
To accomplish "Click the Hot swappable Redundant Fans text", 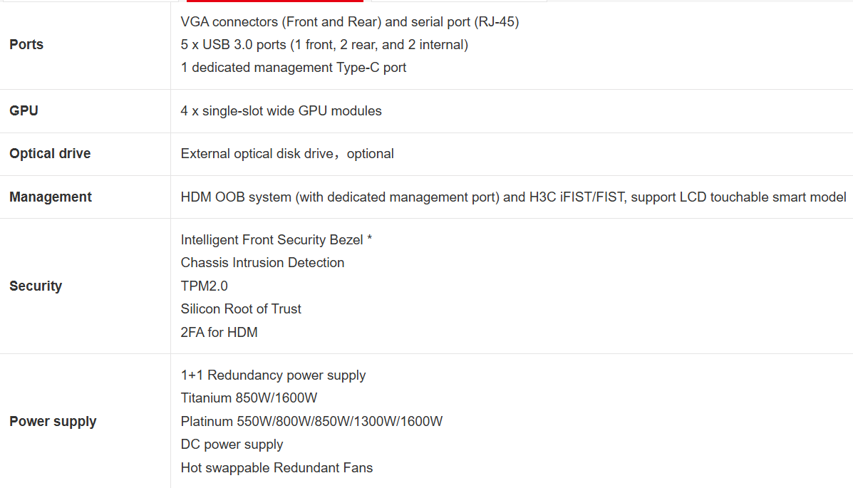I will pos(276,468).
